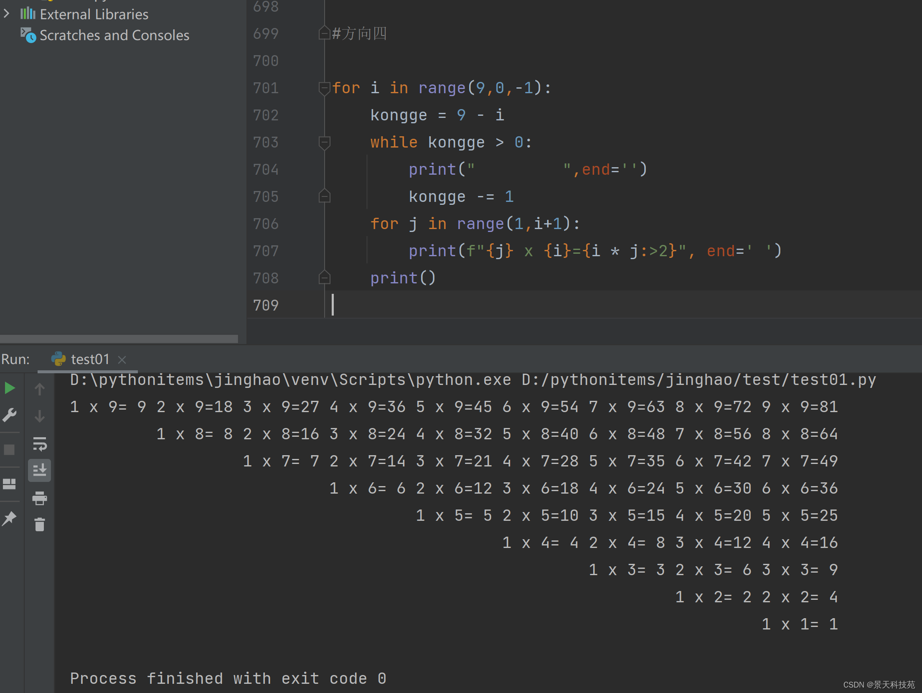Clear all console output trash icon
The height and width of the screenshot is (693, 922).
[40, 524]
